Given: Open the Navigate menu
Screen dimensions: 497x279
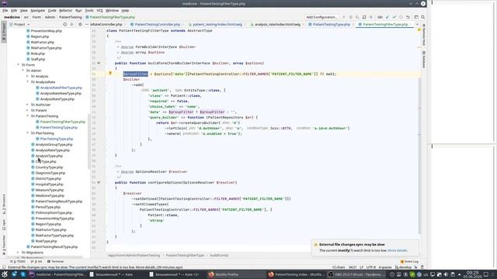Looking at the screenshot, I should coord(38,10).
